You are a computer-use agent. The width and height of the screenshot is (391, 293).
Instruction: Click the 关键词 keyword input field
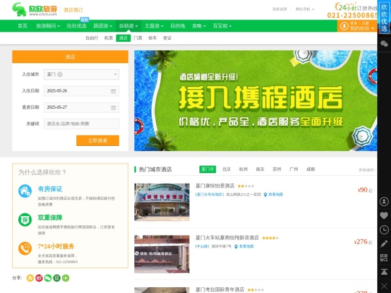click(x=81, y=124)
